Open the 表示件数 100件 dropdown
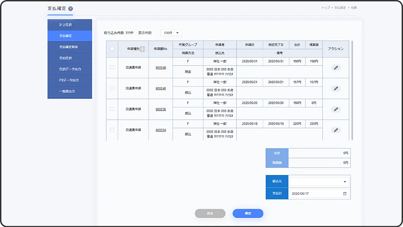Image resolution: width=403 pixels, height=227 pixels. pos(171,33)
